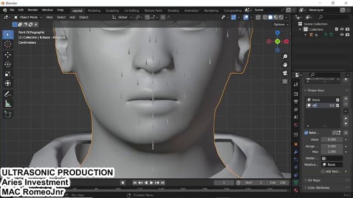Switch to the UV Editing workspace tab
The width and height of the screenshot is (353, 198).
[x=131, y=10]
